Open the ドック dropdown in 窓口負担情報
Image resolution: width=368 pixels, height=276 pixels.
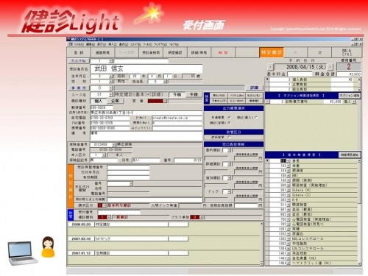point(229,191)
